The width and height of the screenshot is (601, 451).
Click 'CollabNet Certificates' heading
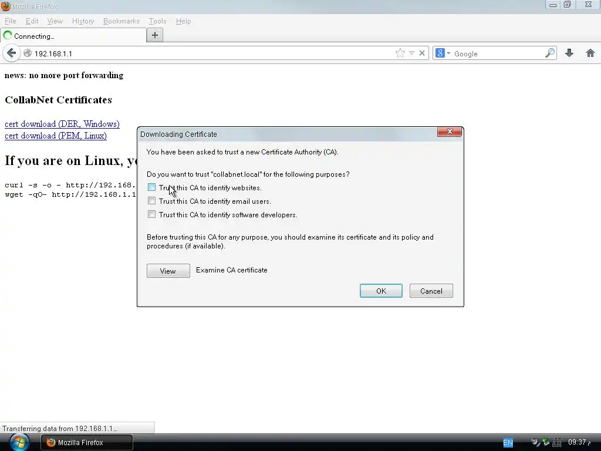58,100
